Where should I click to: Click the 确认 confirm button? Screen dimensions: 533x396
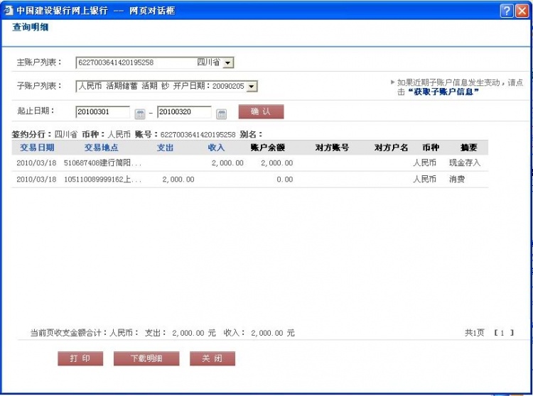click(x=261, y=111)
